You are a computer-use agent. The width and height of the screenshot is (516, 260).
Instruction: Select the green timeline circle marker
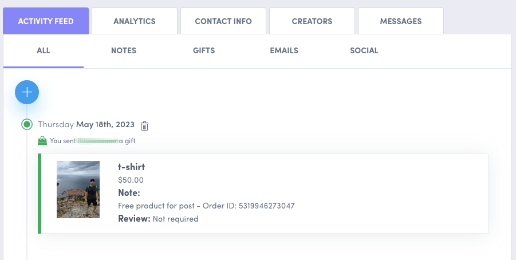point(27,124)
